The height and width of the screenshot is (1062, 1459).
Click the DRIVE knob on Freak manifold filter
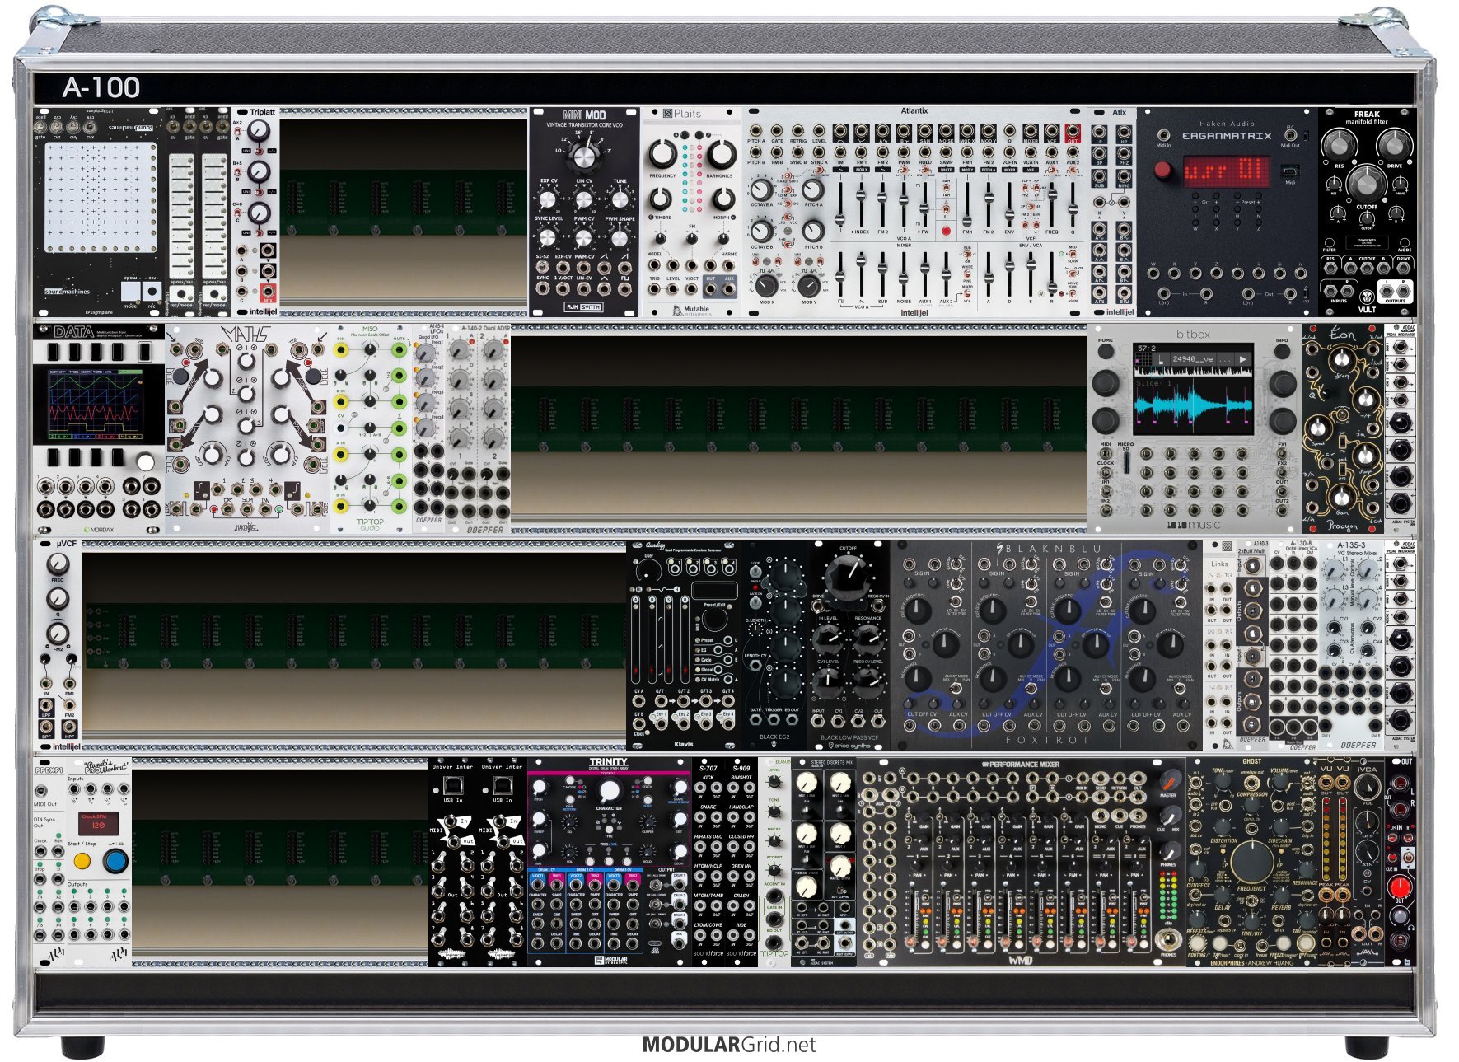pyautogui.click(x=1393, y=146)
